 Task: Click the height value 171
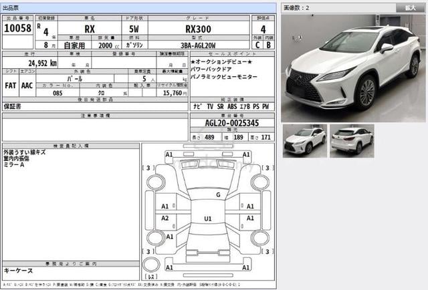(x=265, y=137)
